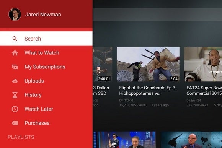
Task: Click the History hourglass icon
Action: click(x=15, y=95)
